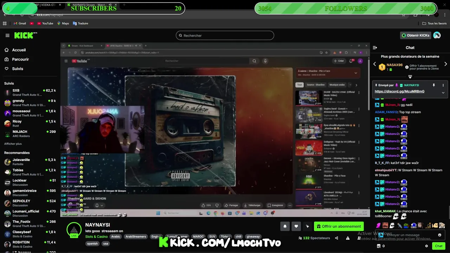
Task: Click the user-with-gear icon next to the warning triangle
Action: coord(359,238)
